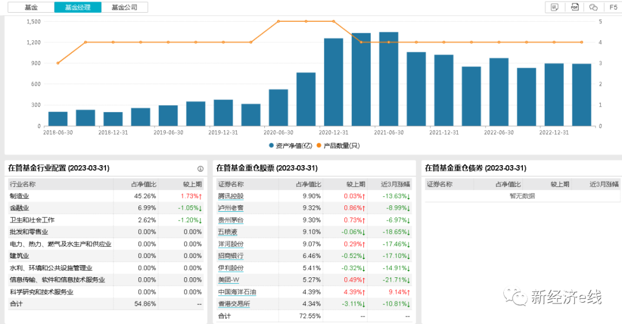Select 电力、热力、燃气及水生产和供应业 row
The image size is (622, 324).
(106, 244)
